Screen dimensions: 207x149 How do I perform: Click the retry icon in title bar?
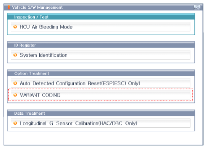(x=197, y=7)
